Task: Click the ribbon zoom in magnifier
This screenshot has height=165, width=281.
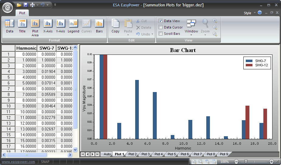Action: point(215,21)
